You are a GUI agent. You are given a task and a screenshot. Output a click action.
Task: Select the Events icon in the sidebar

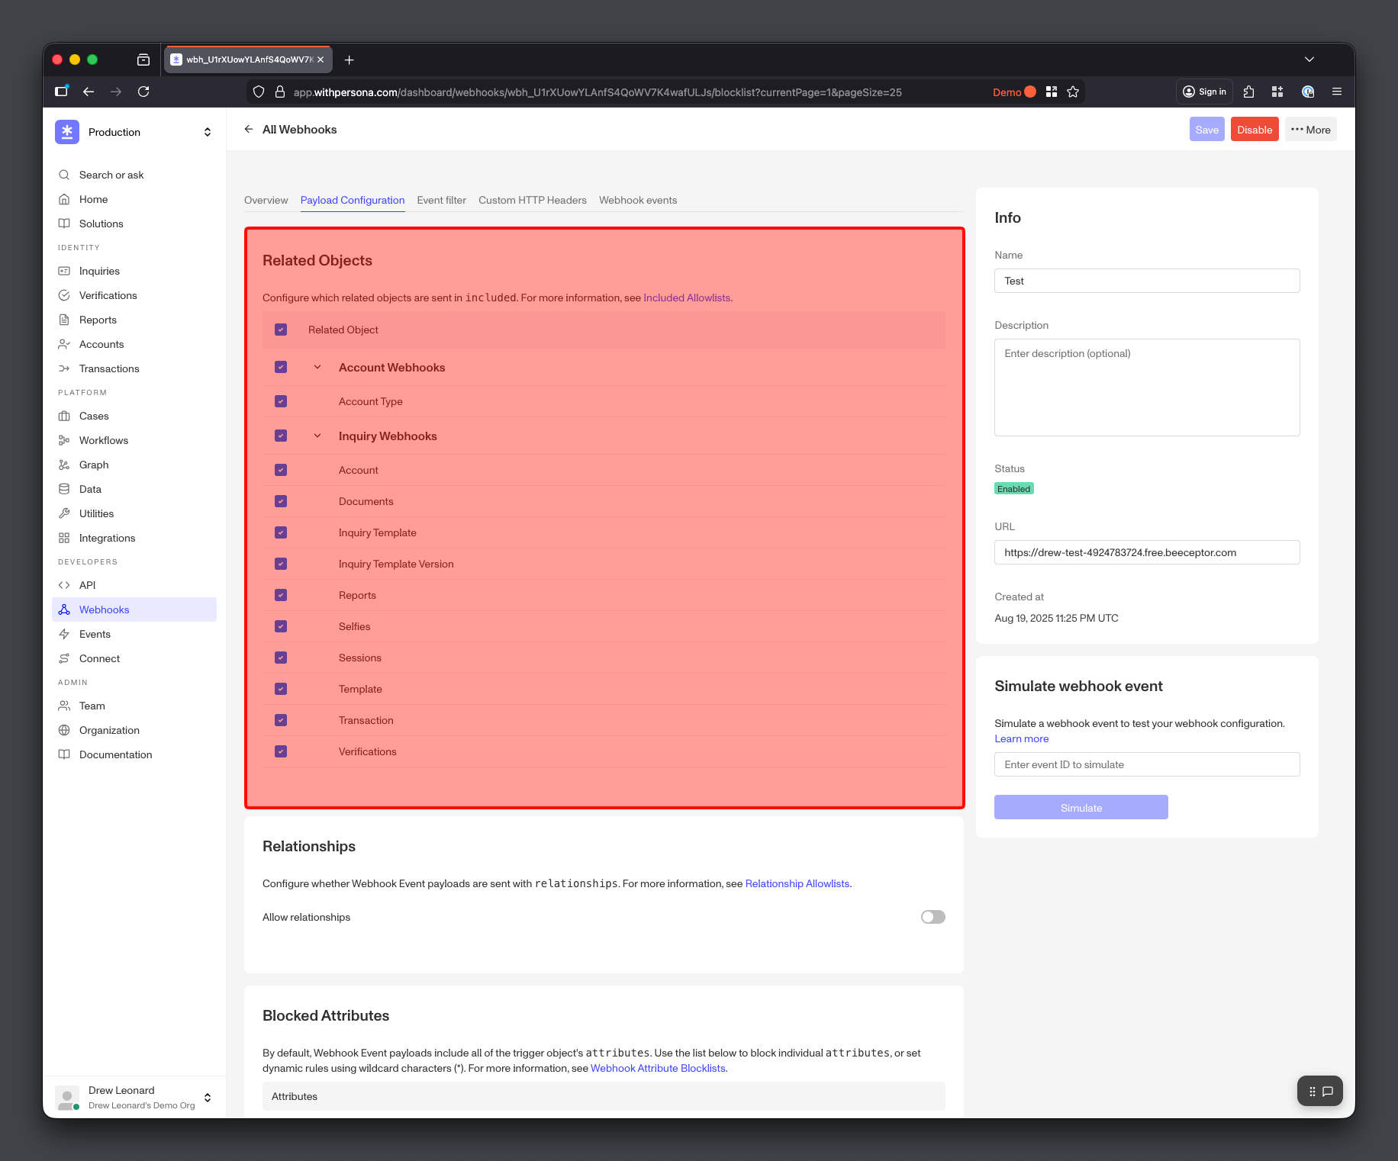coord(65,634)
